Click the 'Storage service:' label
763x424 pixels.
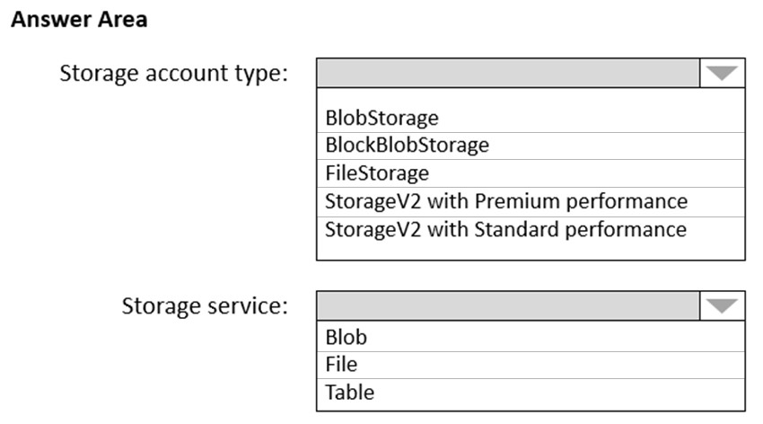pyautogui.click(x=205, y=306)
